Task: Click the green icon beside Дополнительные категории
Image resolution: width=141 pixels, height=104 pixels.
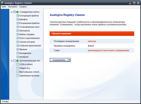Action: [x=17, y=61]
